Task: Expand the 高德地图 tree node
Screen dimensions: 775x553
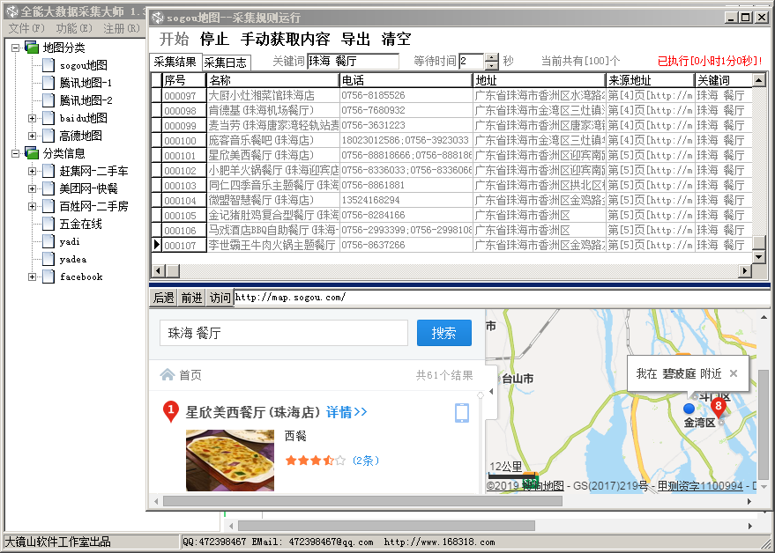Action: (x=32, y=136)
